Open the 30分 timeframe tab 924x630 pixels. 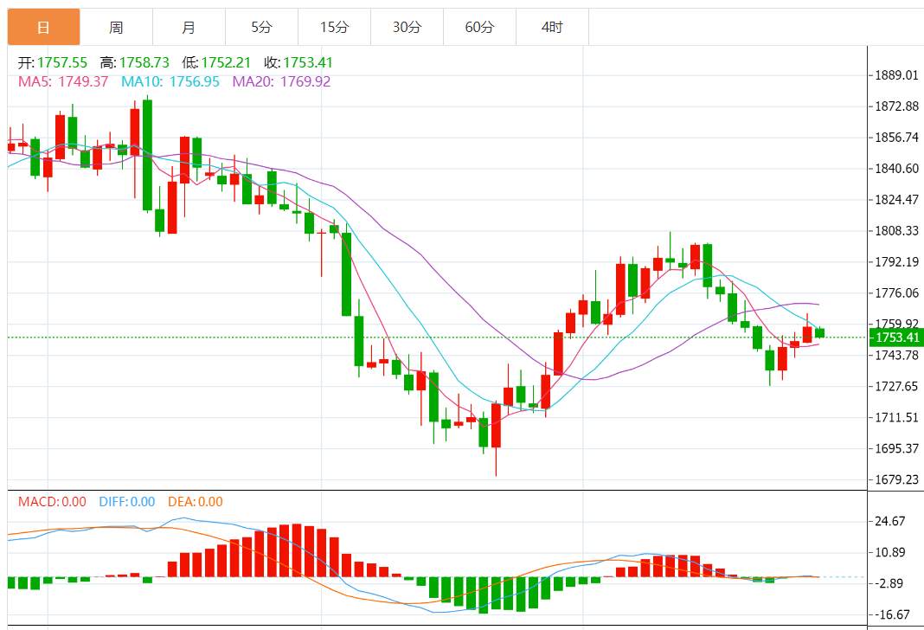pos(407,27)
